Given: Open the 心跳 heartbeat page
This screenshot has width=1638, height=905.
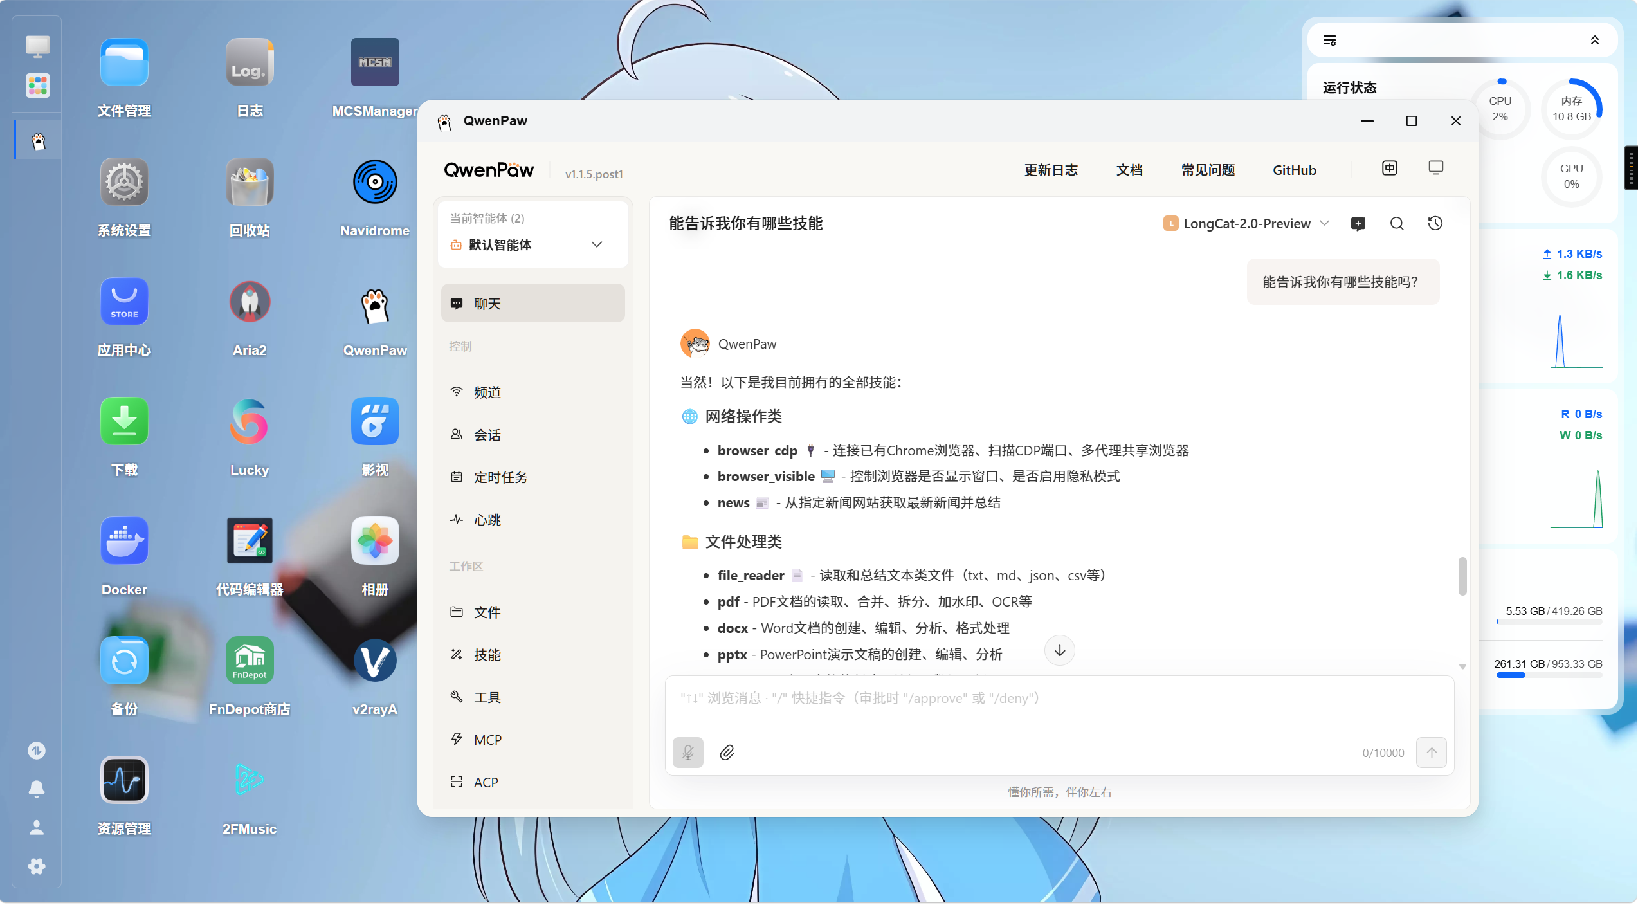Looking at the screenshot, I should coord(533,520).
